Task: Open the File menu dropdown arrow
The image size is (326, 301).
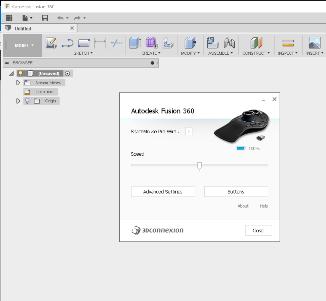Action: click(x=31, y=18)
